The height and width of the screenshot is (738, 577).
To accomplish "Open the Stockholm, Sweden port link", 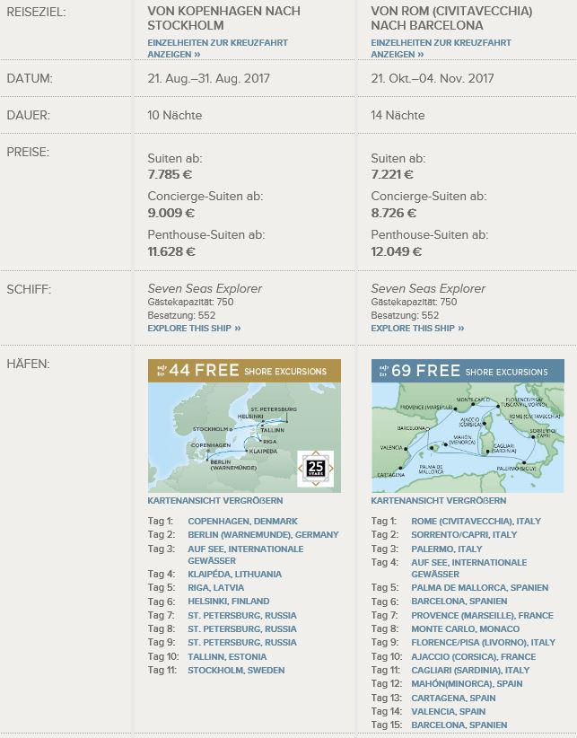I will click(x=236, y=671).
